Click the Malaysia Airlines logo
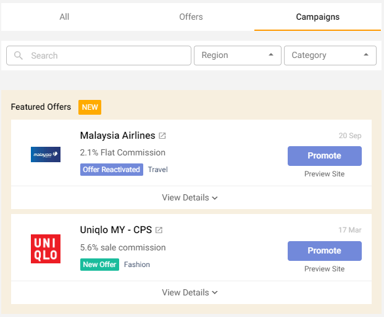Screen dimensions: 384x317 pos(46,154)
